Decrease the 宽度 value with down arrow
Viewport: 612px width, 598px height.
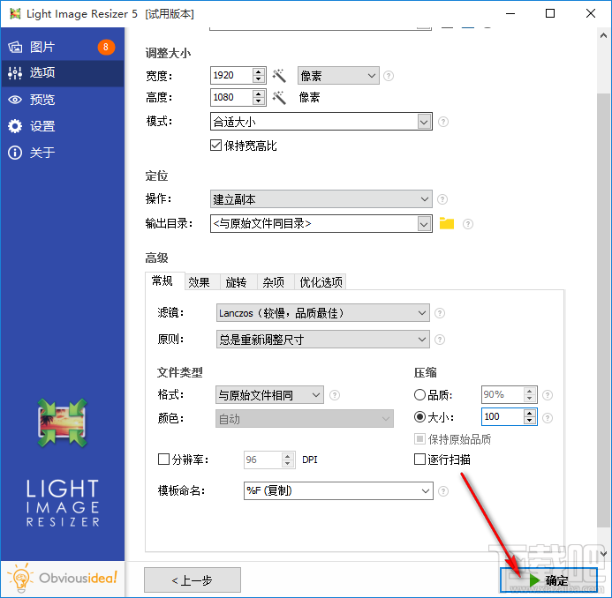tap(259, 79)
